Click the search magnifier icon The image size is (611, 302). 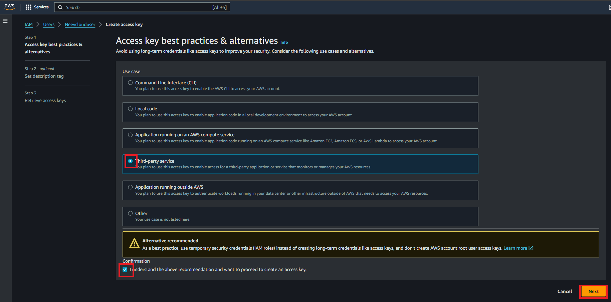60,7
